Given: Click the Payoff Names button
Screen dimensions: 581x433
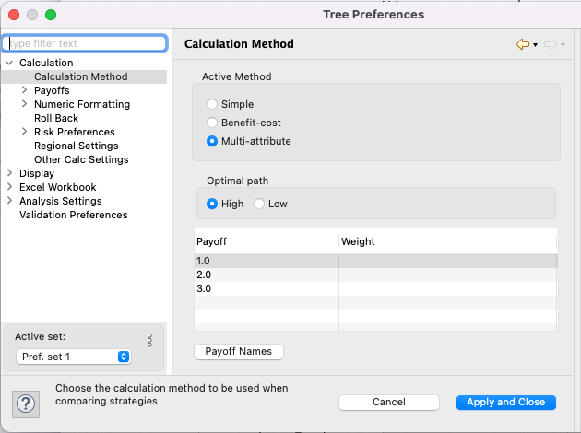Looking at the screenshot, I should click(x=239, y=351).
